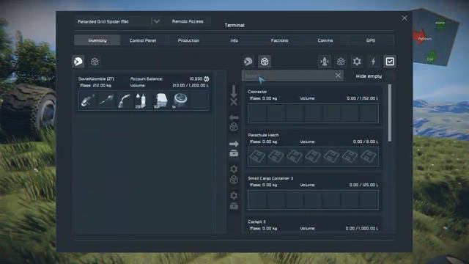Image resolution: width=469 pixels, height=264 pixels.
Task: Click the space credits icon beside 10,000
Action: click(207, 78)
